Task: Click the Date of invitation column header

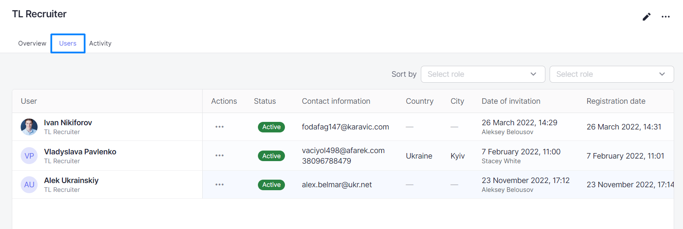Action: 511,101
